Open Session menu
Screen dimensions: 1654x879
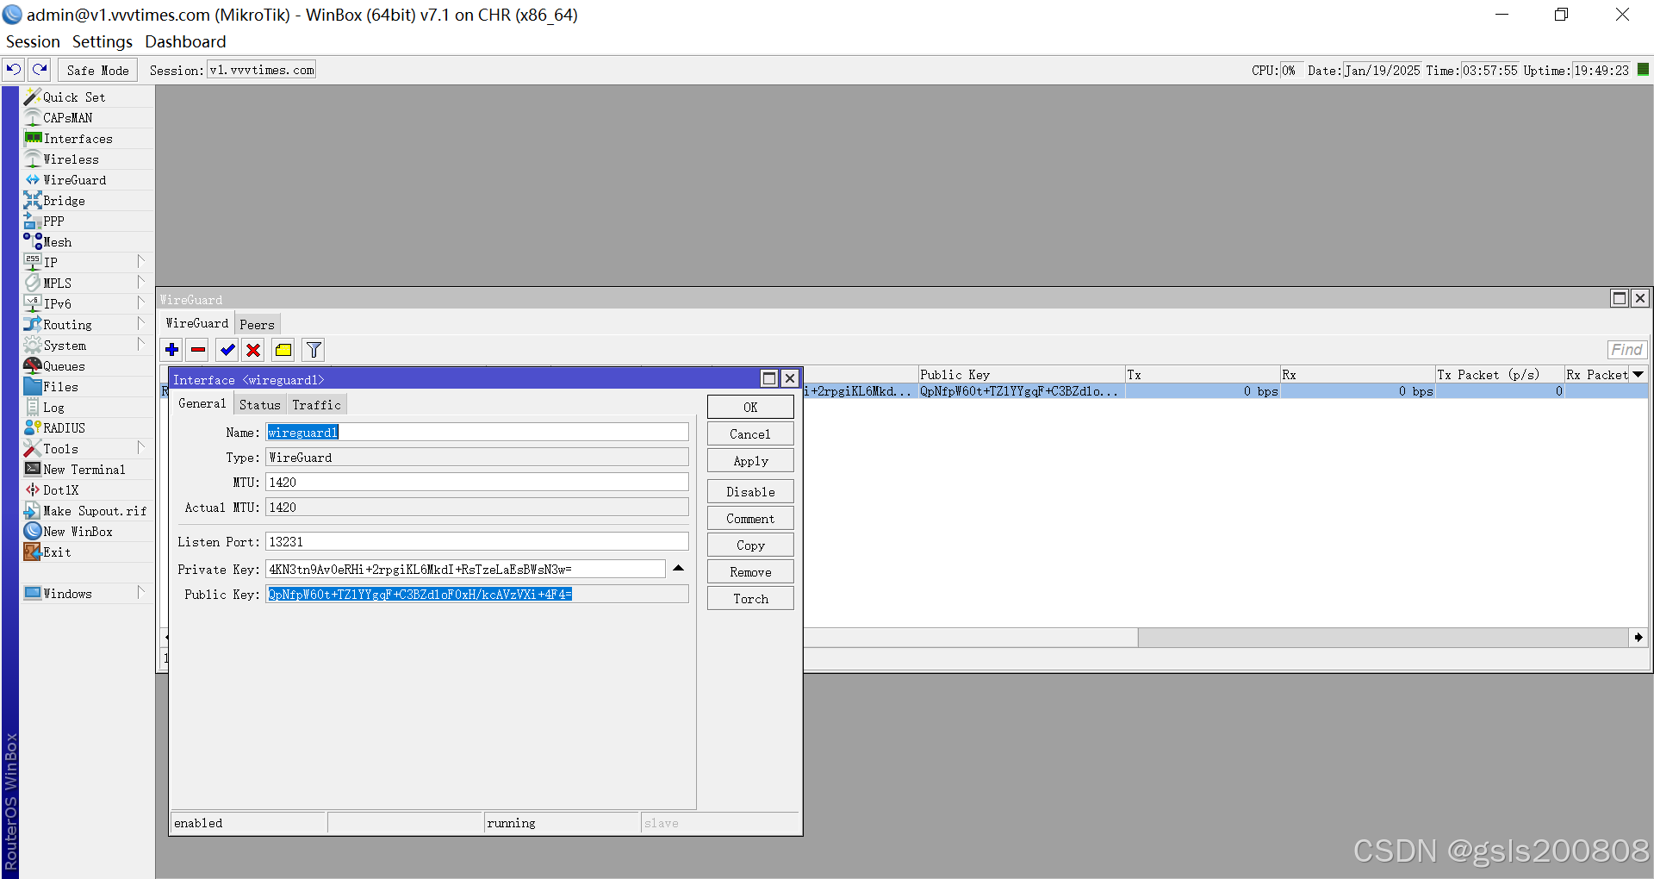tap(33, 41)
